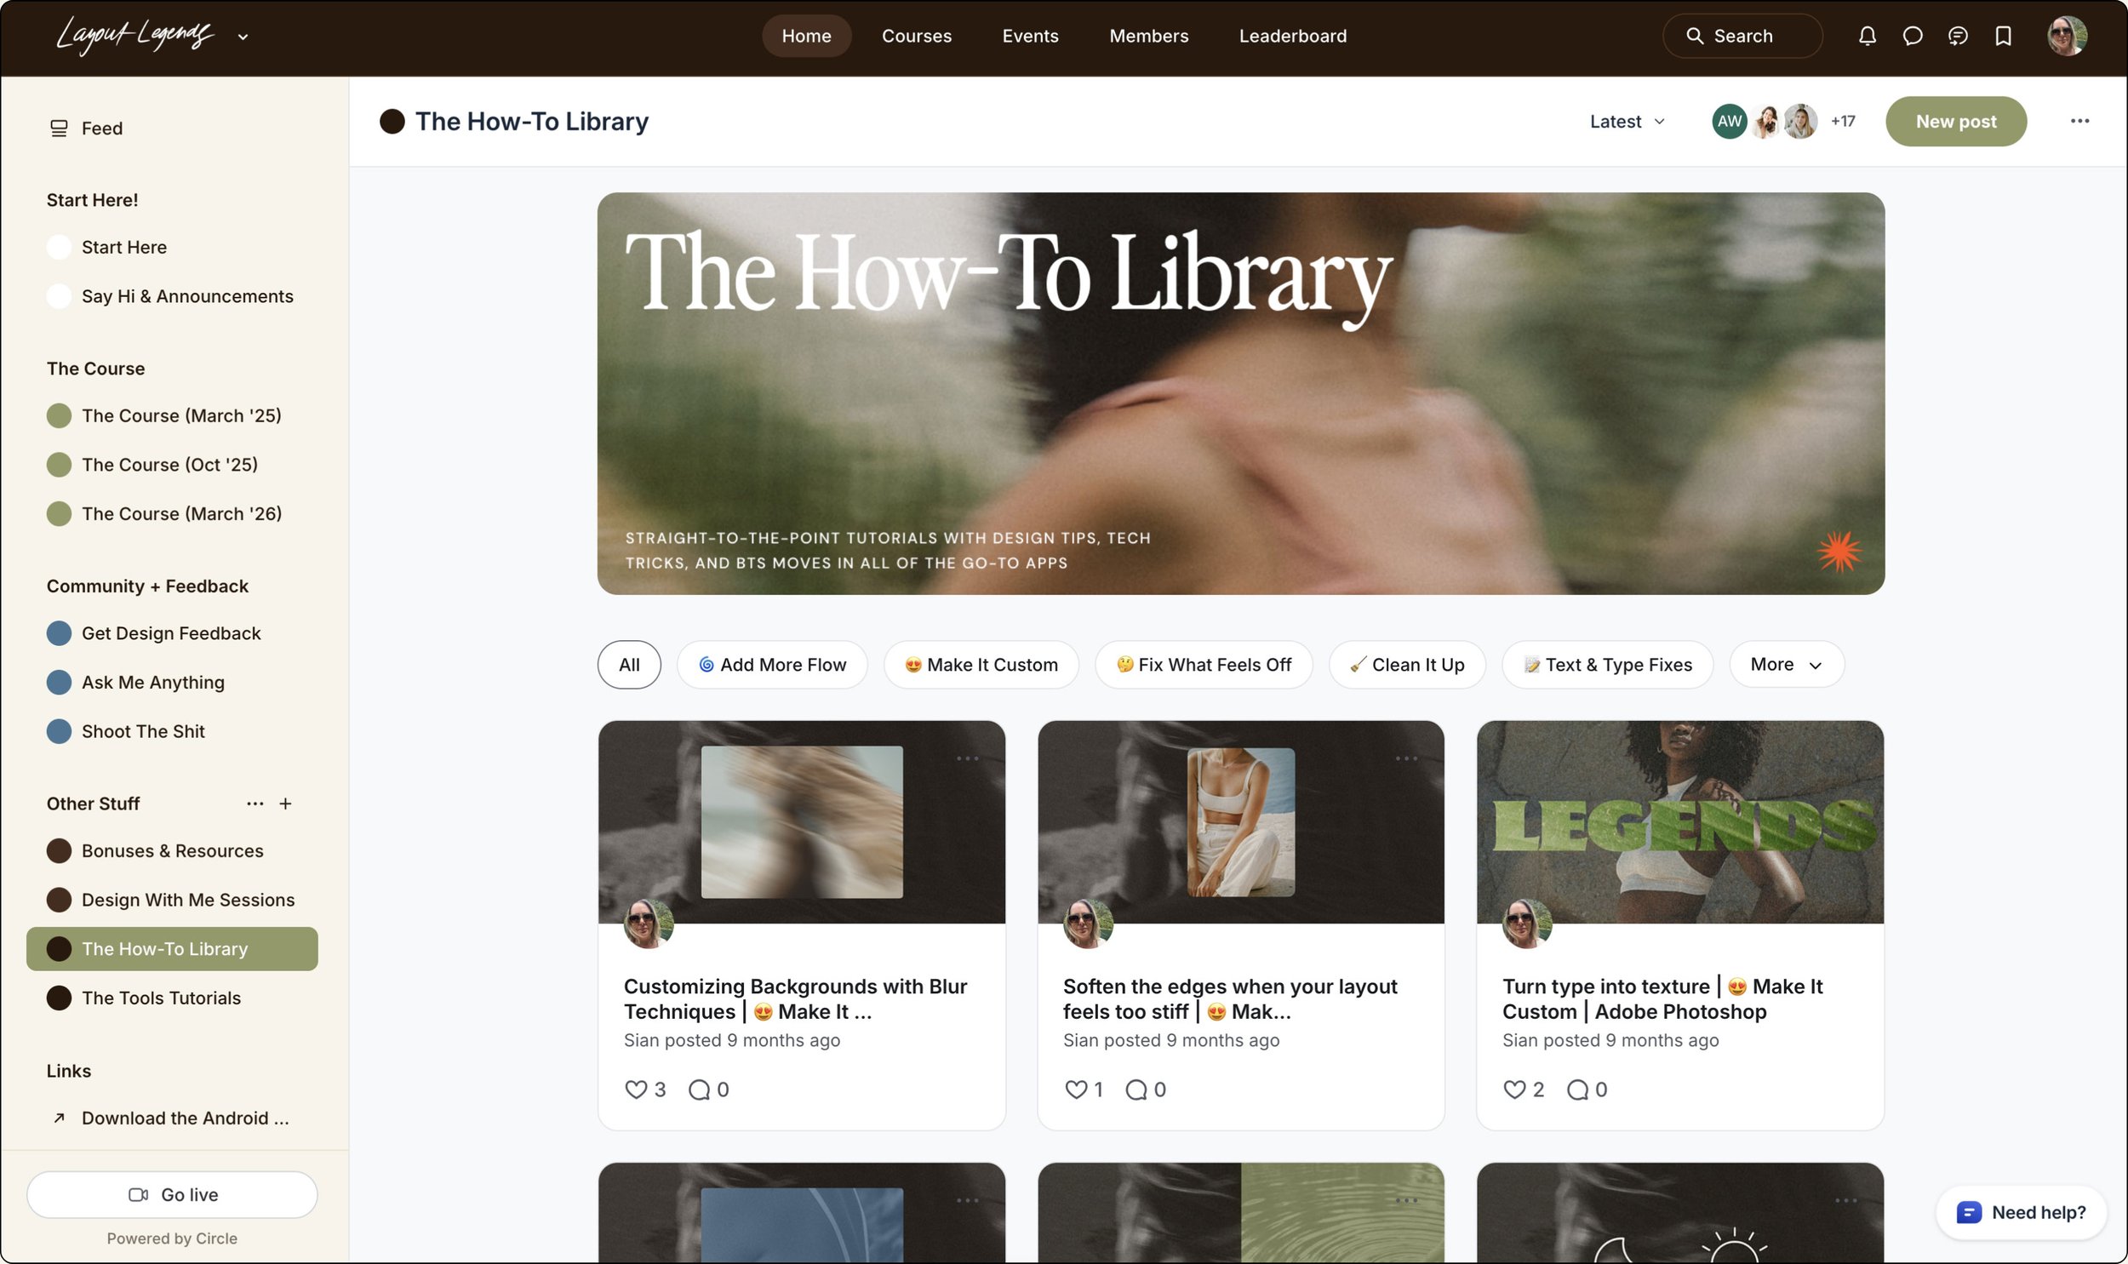Screen dimensions: 2128x1264
Task: Click the chat threads icon
Action: click(x=1957, y=36)
